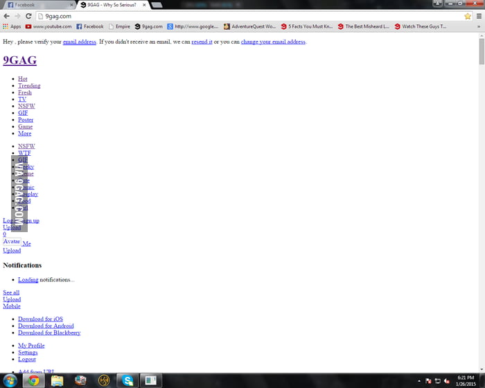Click the taskbar clock showing 6:21 PM

(x=466, y=380)
